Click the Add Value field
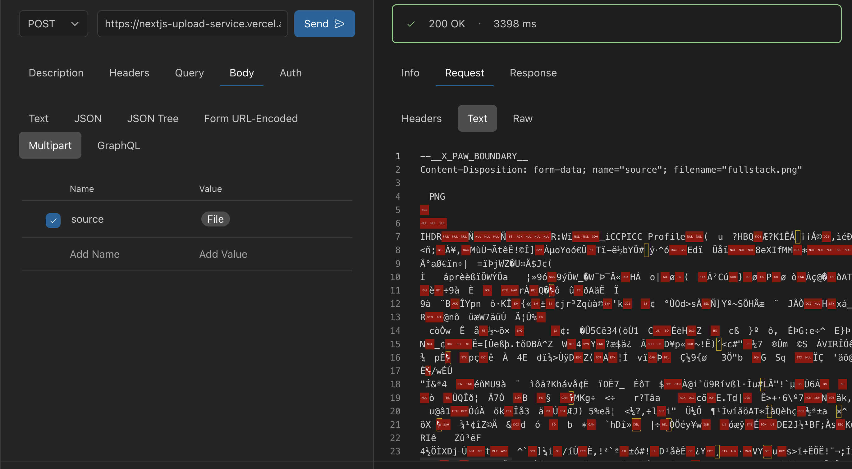This screenshot has height=469, width=852. pos(223,254)
